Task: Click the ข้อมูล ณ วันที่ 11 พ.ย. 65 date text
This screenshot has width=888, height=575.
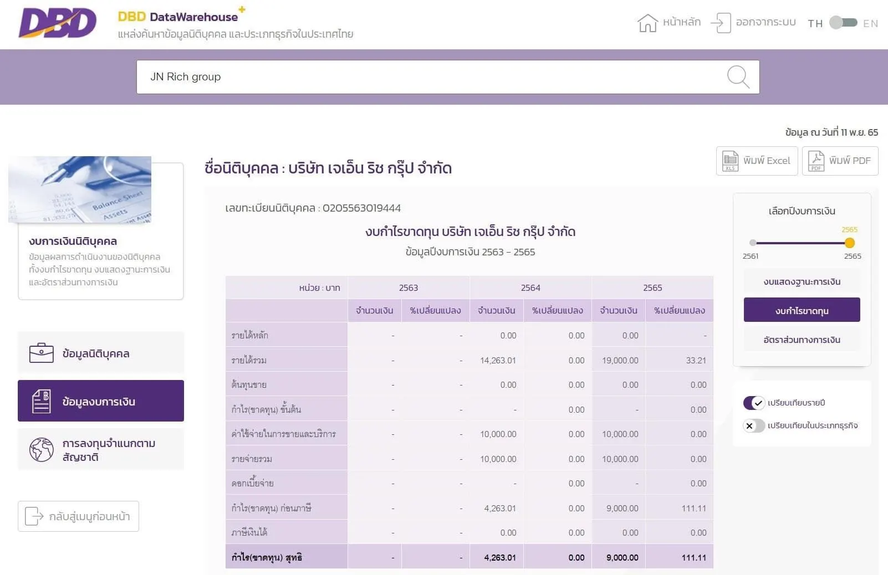Action: coord(831,132)
